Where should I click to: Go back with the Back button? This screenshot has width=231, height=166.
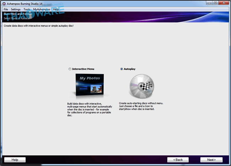pyautogui.click(x=178, y=160)
